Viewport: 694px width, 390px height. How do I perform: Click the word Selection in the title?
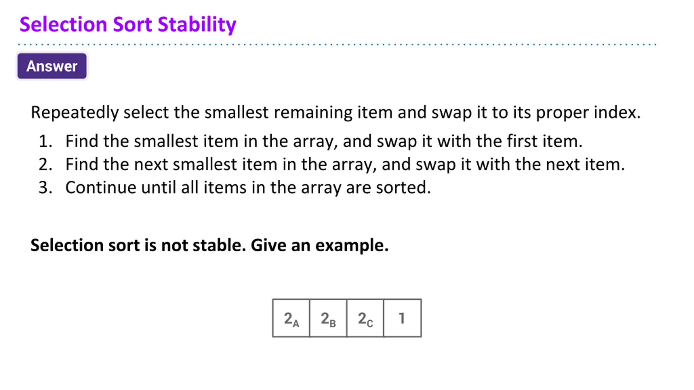[x=63, y=24]
